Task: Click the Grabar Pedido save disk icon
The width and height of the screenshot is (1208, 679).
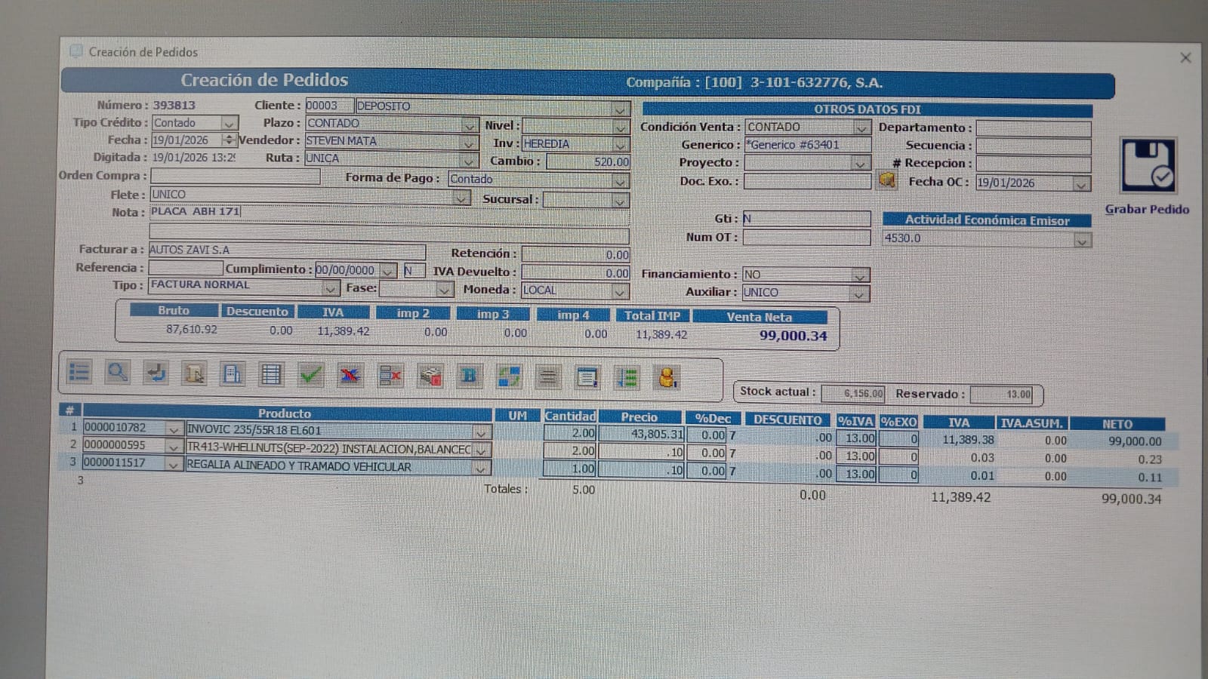Action: coord(1148,166)
